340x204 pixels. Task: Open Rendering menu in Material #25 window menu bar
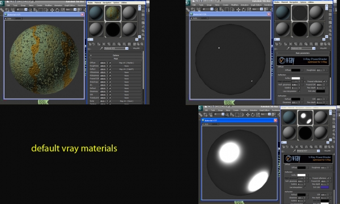pyautogui.click(x=81, y=5)
